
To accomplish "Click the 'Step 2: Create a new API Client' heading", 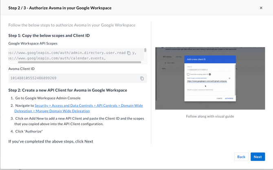I will pyautogui.click(x=68, y=90).
